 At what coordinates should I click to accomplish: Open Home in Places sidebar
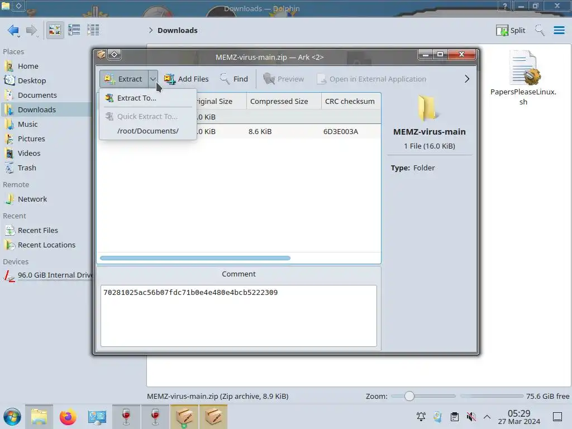(x=28, y=66)
